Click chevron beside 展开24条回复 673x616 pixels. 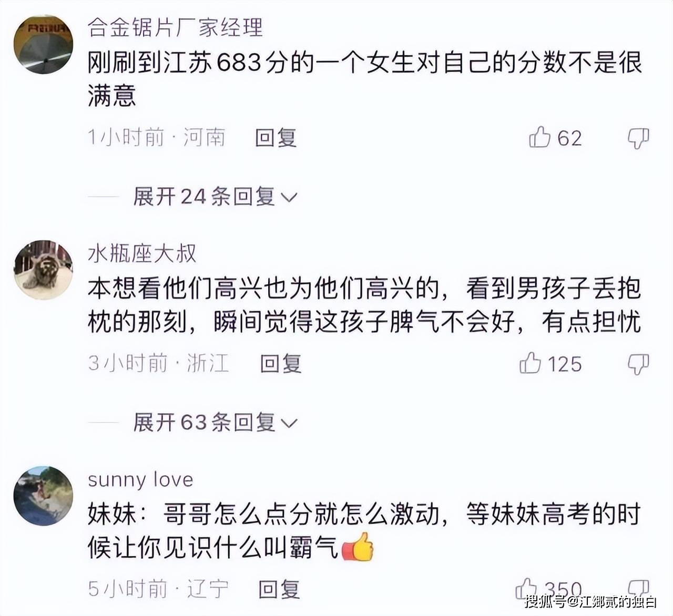coord(290,198)
